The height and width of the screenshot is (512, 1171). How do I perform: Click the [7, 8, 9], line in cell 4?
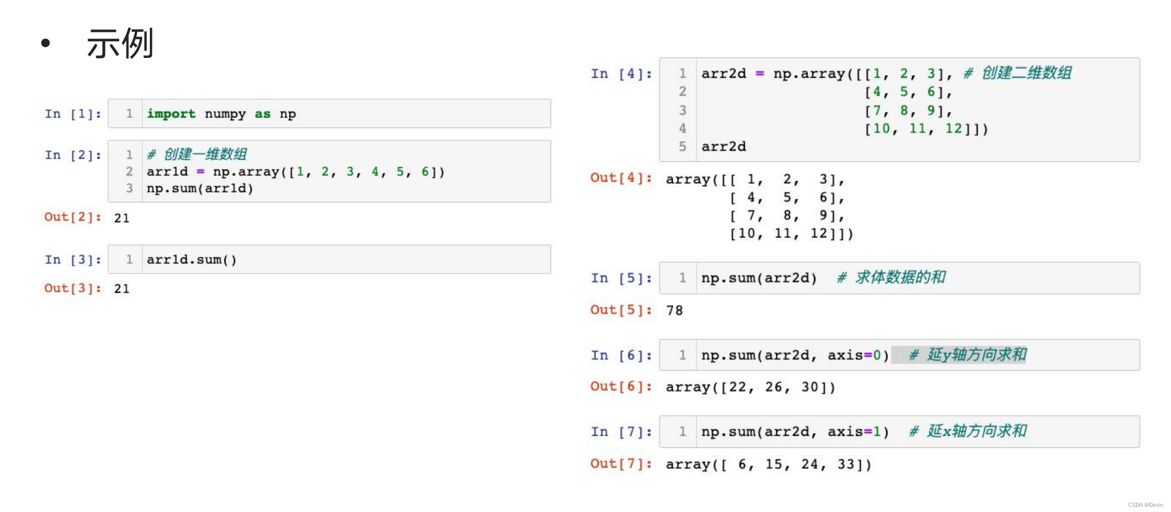click(908, 111)
